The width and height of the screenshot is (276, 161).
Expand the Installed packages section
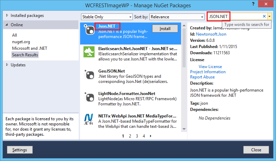(7, 15)
